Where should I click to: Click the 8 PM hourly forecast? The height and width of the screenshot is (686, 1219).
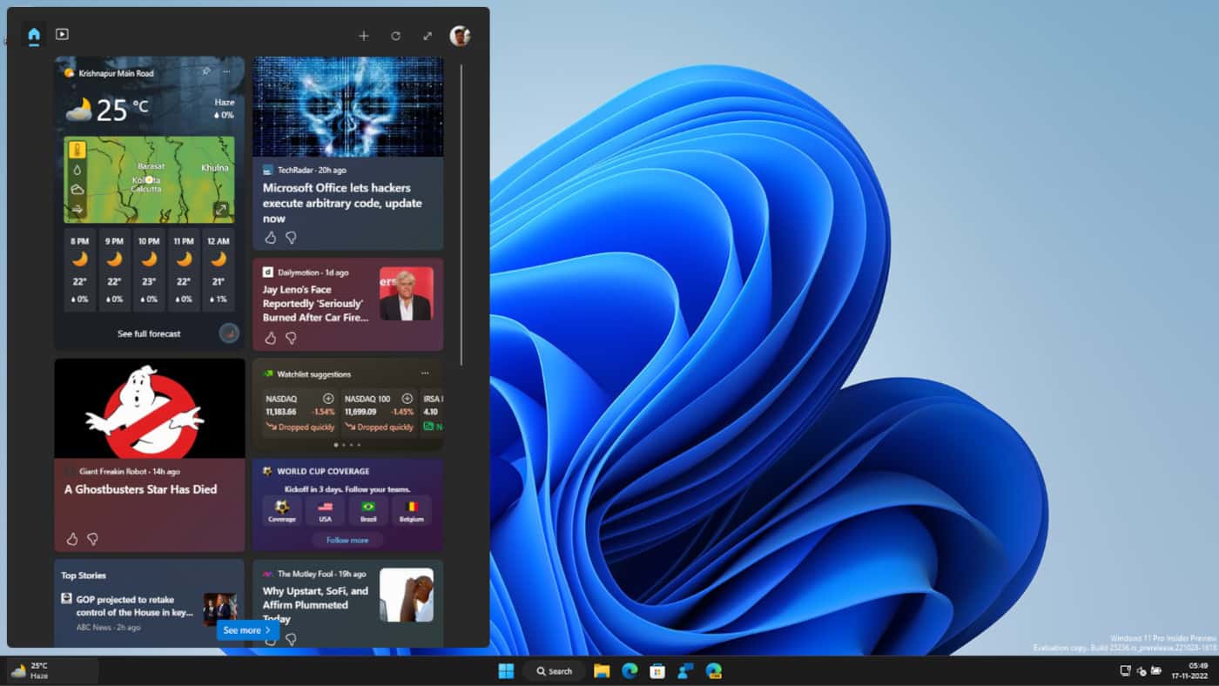[x=80, y=270]
